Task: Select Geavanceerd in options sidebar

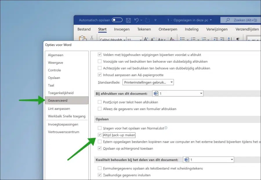Action: [x=67, y=100]
